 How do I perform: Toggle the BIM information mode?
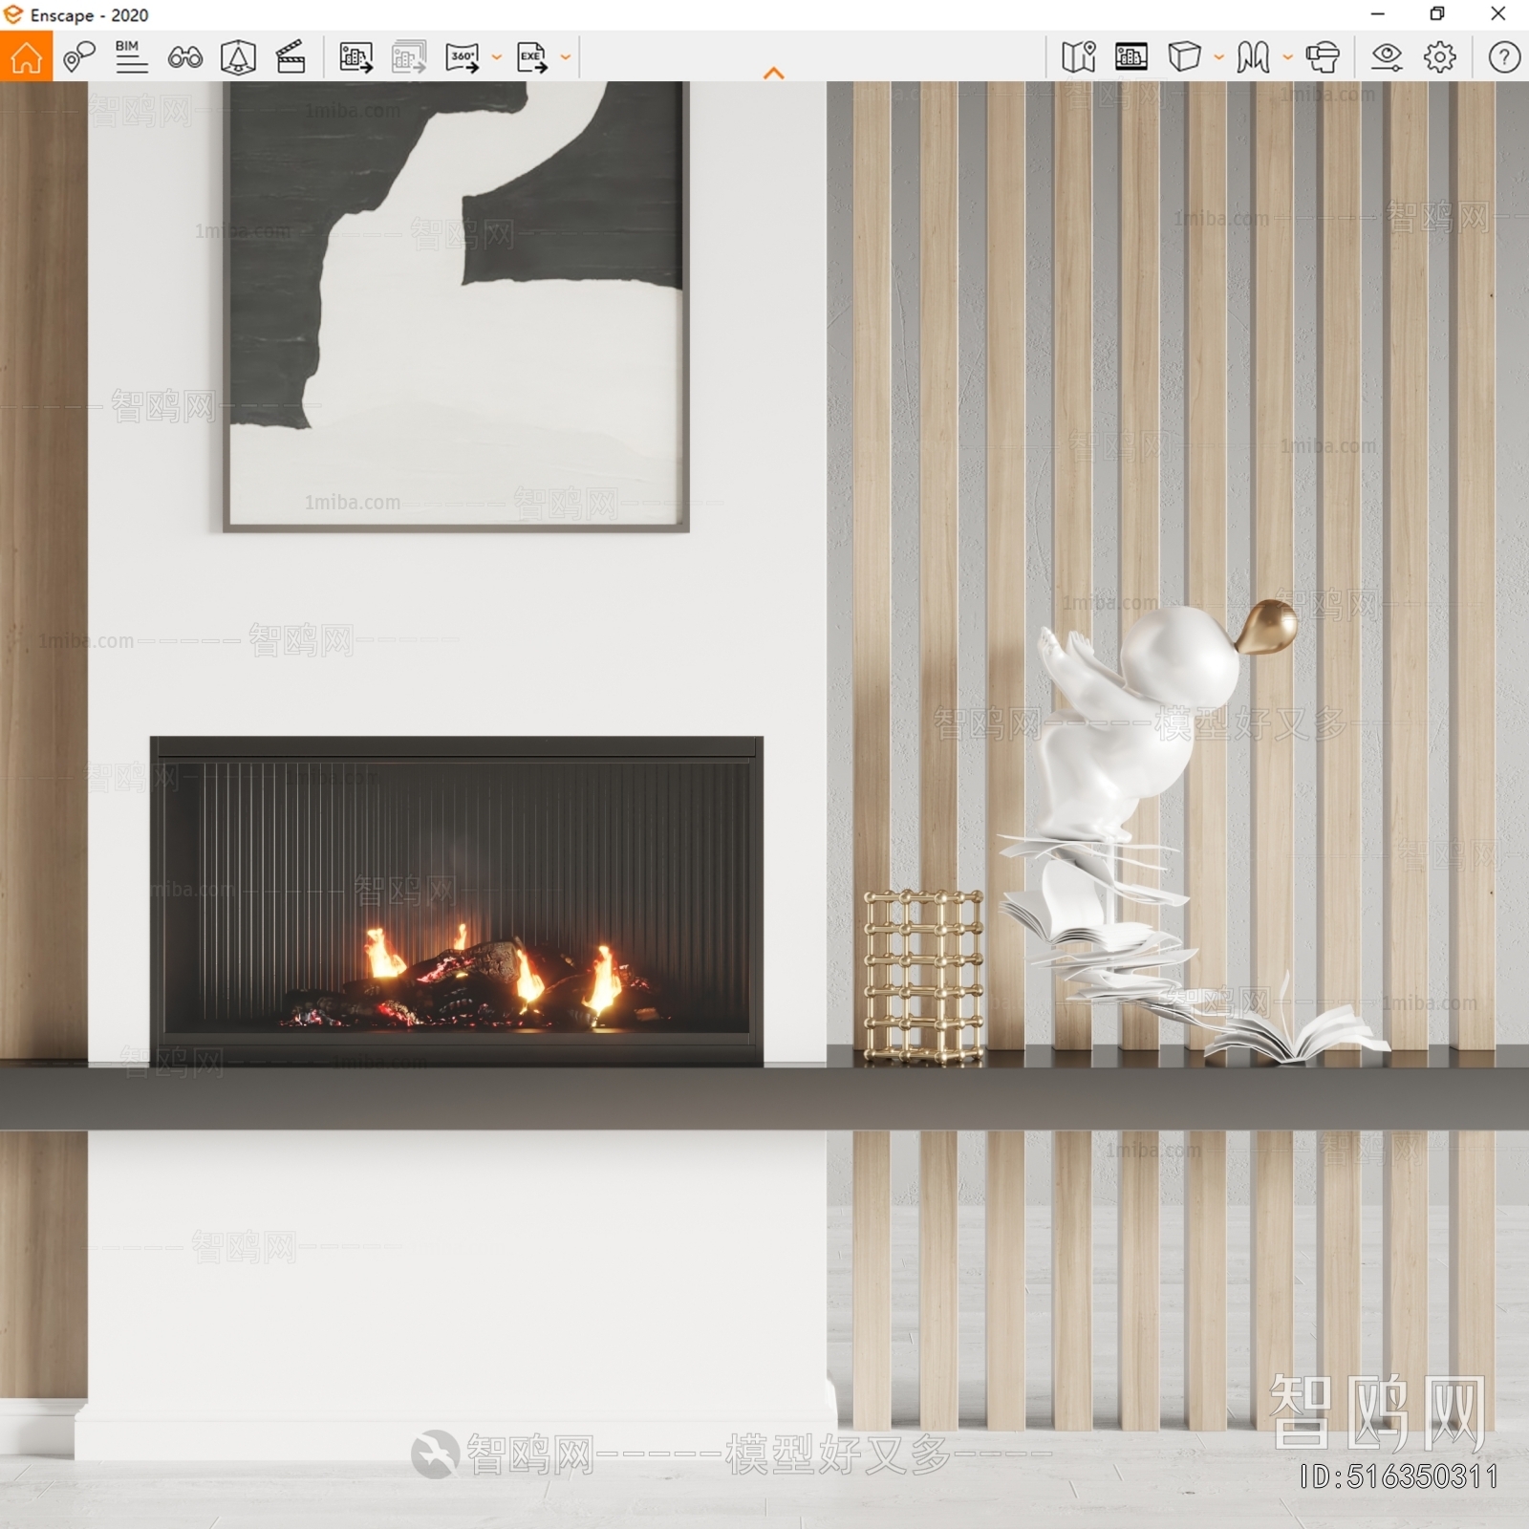(x=131, y=57)
